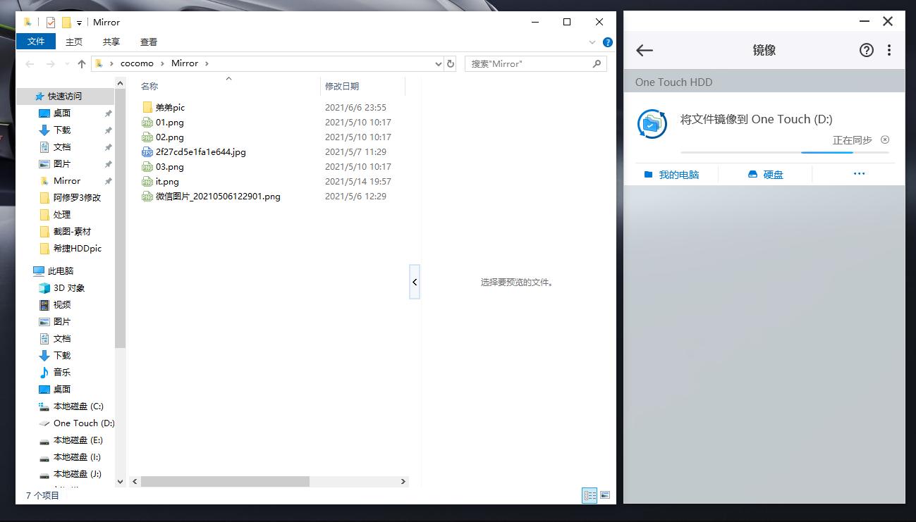Navigate back in Explorer
The image size is (916, 522).
30,63
